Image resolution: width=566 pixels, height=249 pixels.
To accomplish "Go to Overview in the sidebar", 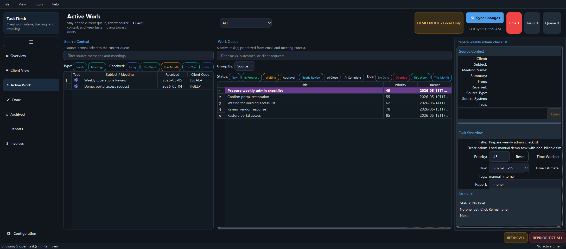I will coord(31,56).
